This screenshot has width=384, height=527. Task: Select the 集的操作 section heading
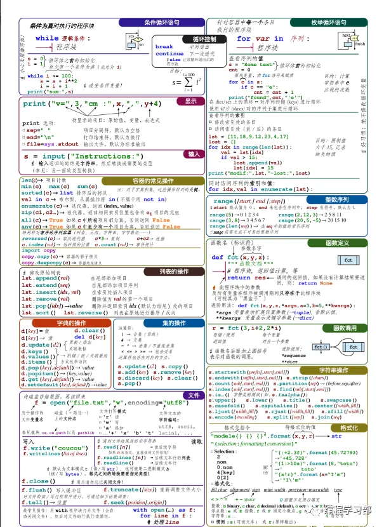(x=174, y=323)
